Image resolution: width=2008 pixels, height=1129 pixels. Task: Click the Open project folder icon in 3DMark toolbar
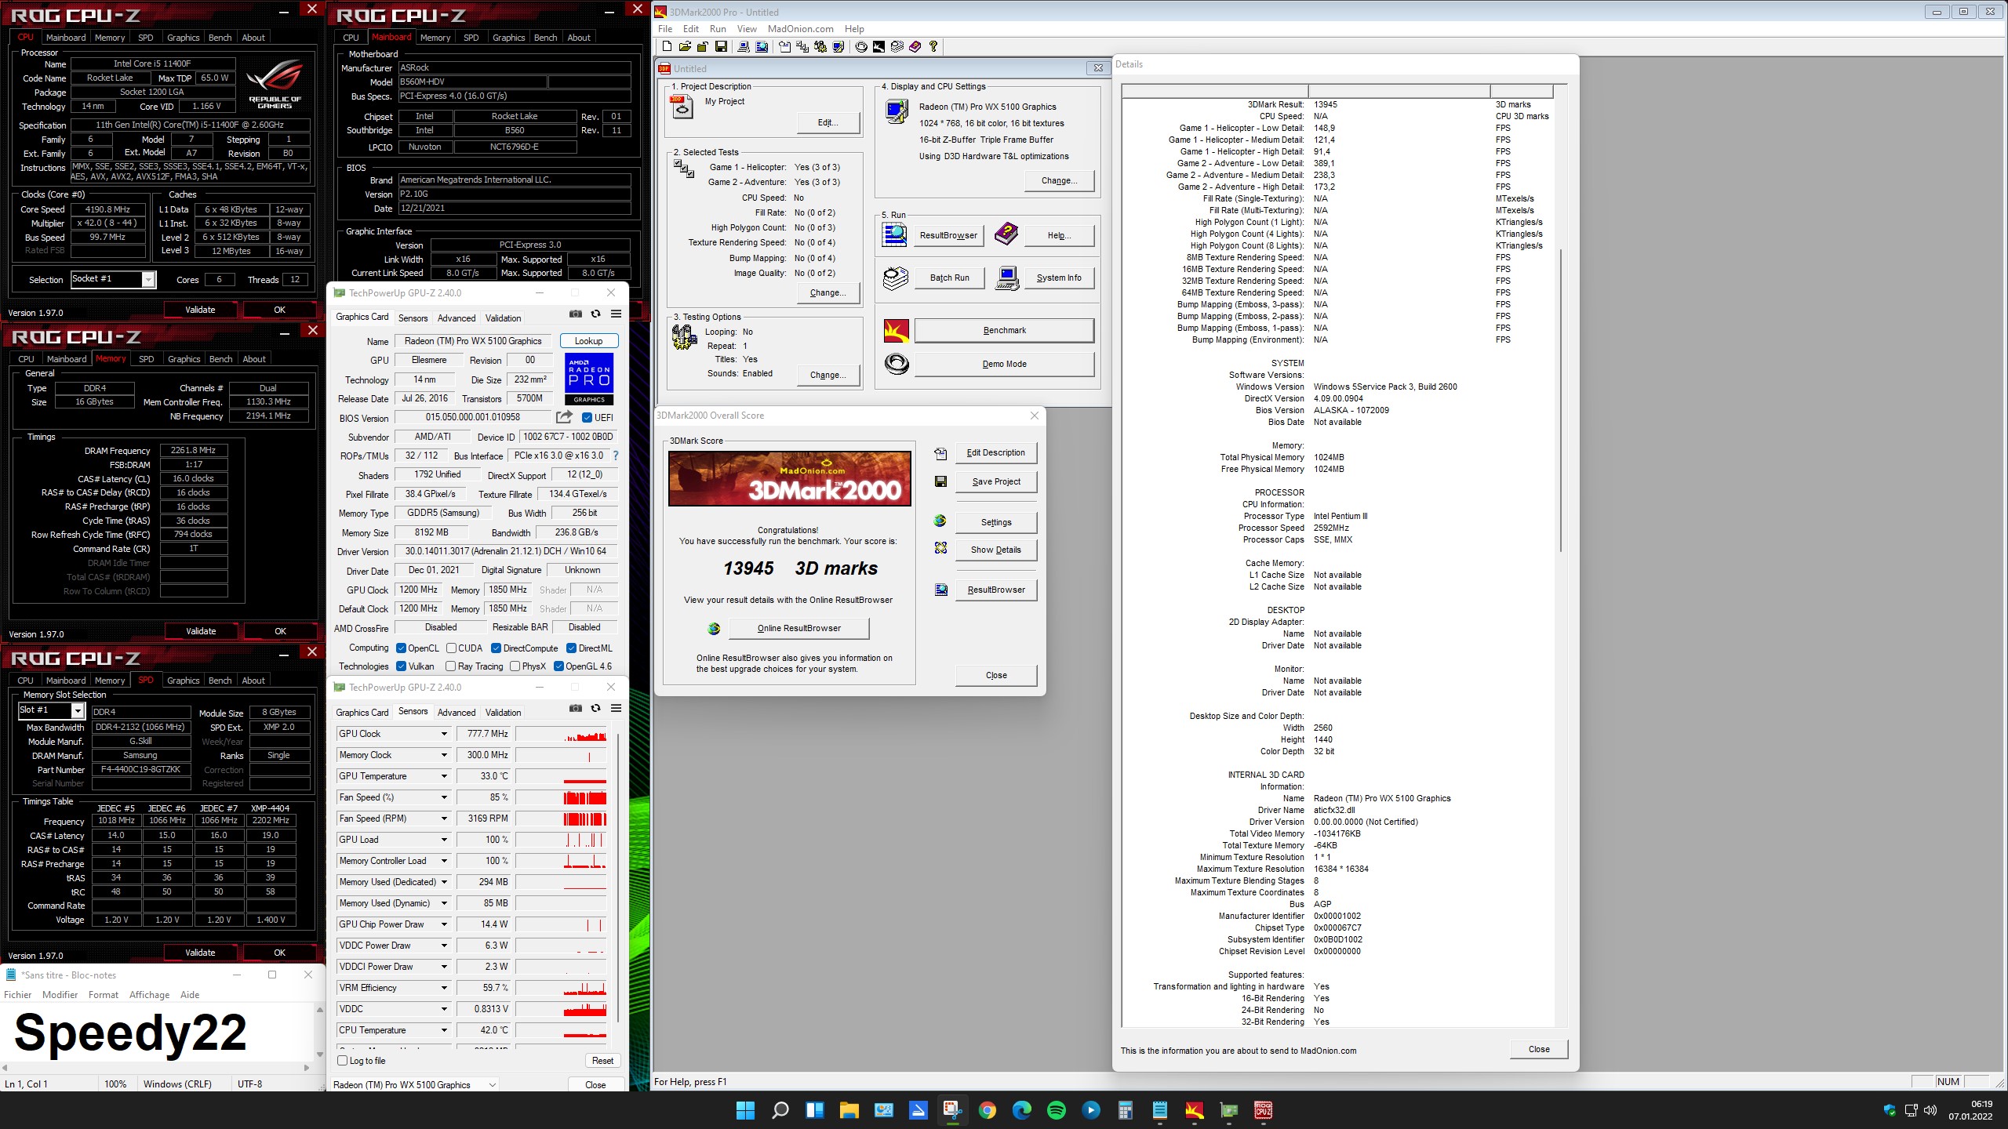684,47
